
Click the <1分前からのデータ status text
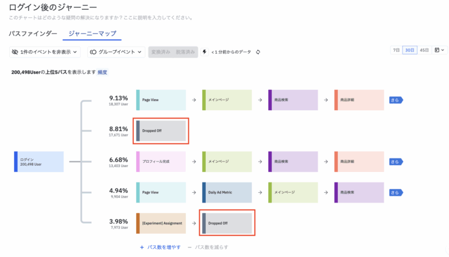[231, 52]
